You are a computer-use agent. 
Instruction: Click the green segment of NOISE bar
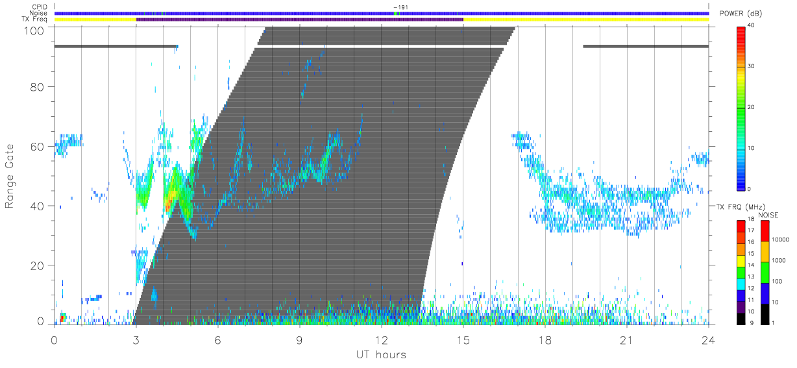(765, 272)
